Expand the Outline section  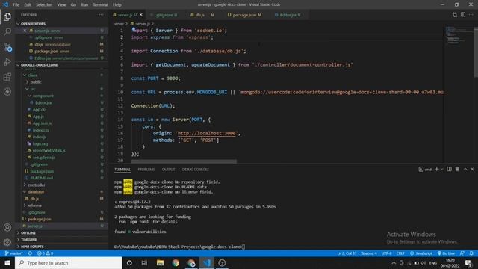[x=28, y=232]
